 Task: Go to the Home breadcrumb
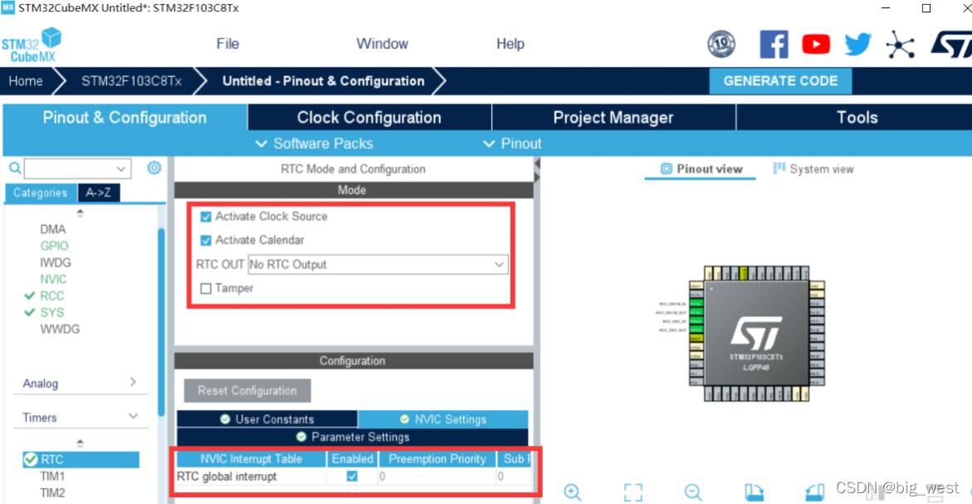tap(26, 81)
